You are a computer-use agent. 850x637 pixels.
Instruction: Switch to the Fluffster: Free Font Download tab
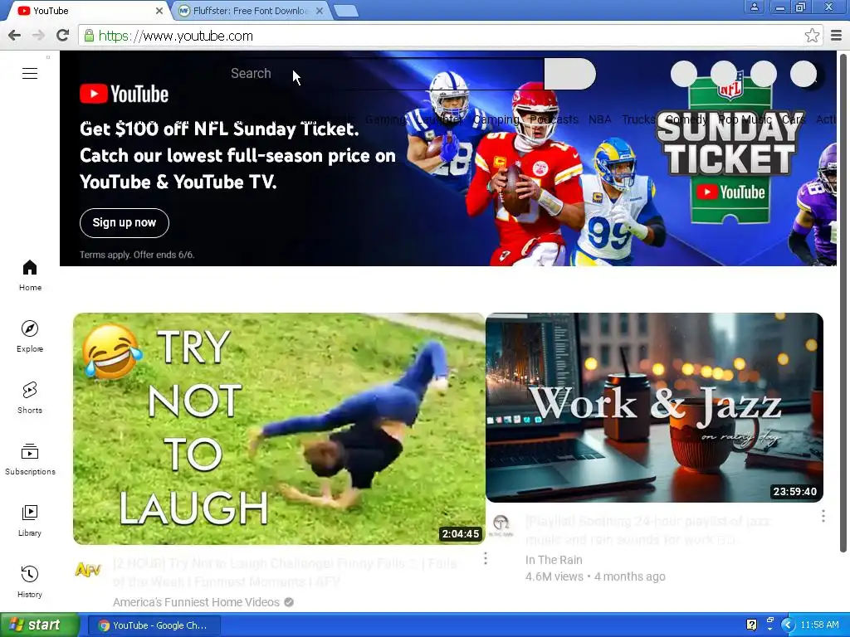251,11
